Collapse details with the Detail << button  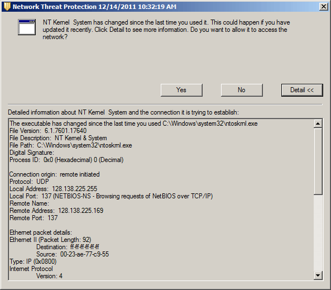pyautogui.click(x=302, y=90)
